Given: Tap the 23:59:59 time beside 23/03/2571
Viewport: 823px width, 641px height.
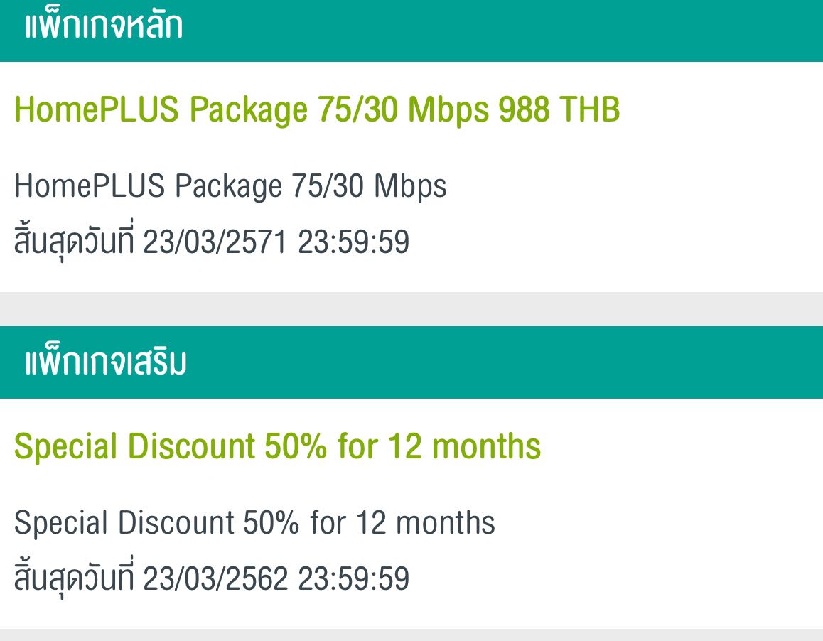Looking at the screenshot, I should (x=353, y=243).
